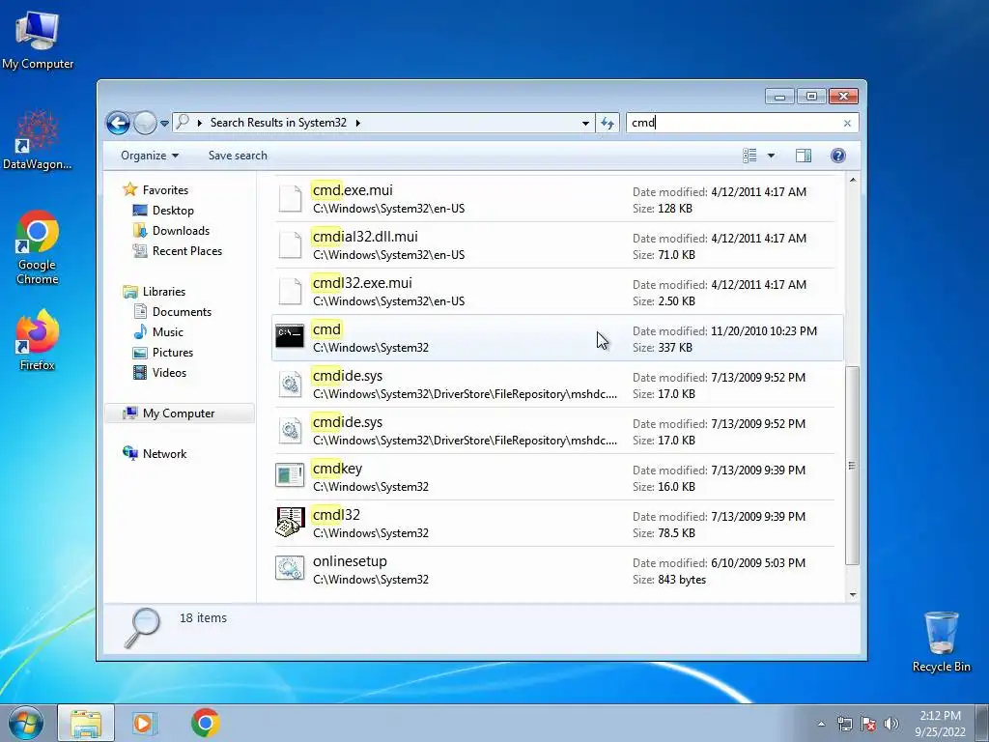Open My Computer desktop icon
The width and height of the screenshot is (989, 742).
(38, 39)
